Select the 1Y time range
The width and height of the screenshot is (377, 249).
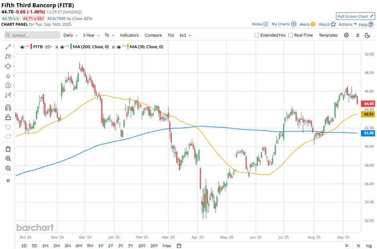pos(101,246)
